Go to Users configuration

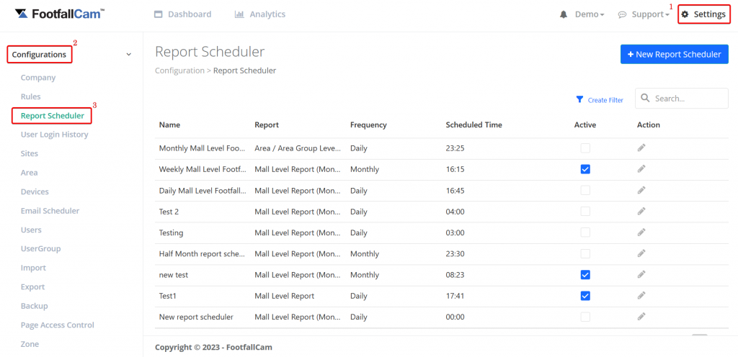(31, 230)
